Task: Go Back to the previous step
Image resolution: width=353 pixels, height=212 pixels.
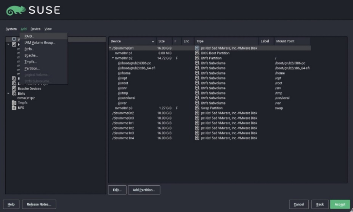Action: point(320,204)
